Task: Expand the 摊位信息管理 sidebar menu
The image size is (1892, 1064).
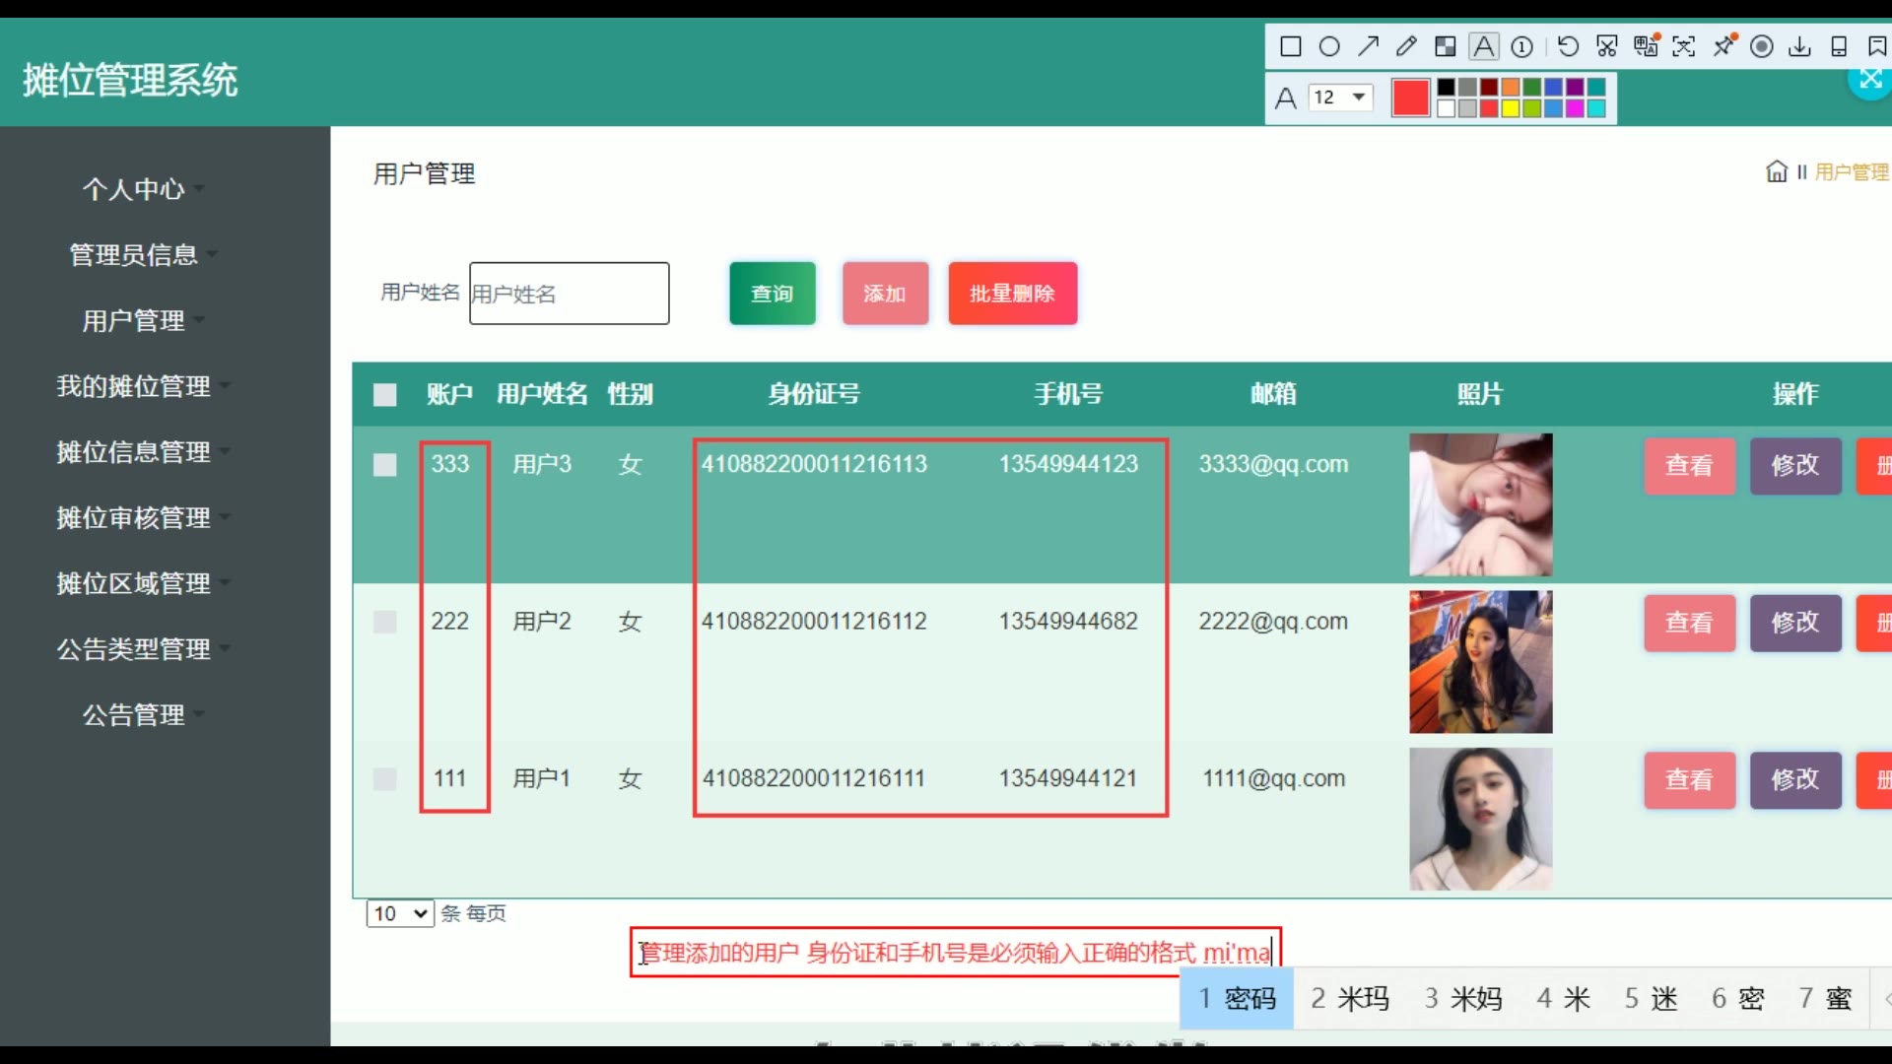Action: 134,452
